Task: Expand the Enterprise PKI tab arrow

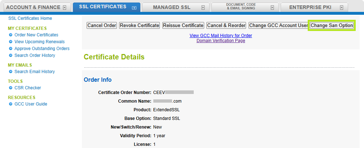Action: [341, 7]
